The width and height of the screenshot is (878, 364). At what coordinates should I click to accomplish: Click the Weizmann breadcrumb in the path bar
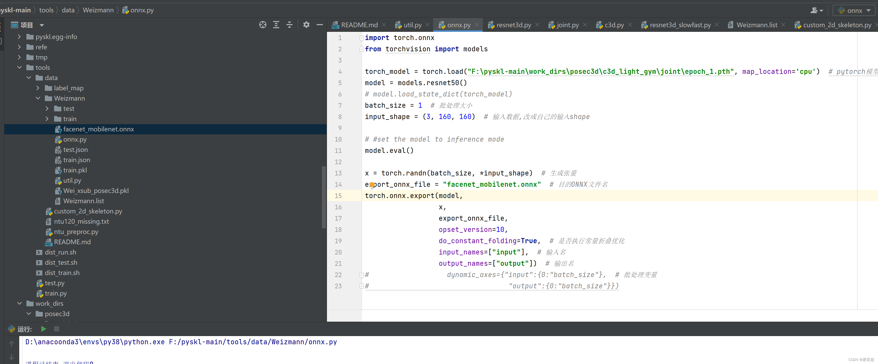98,10
